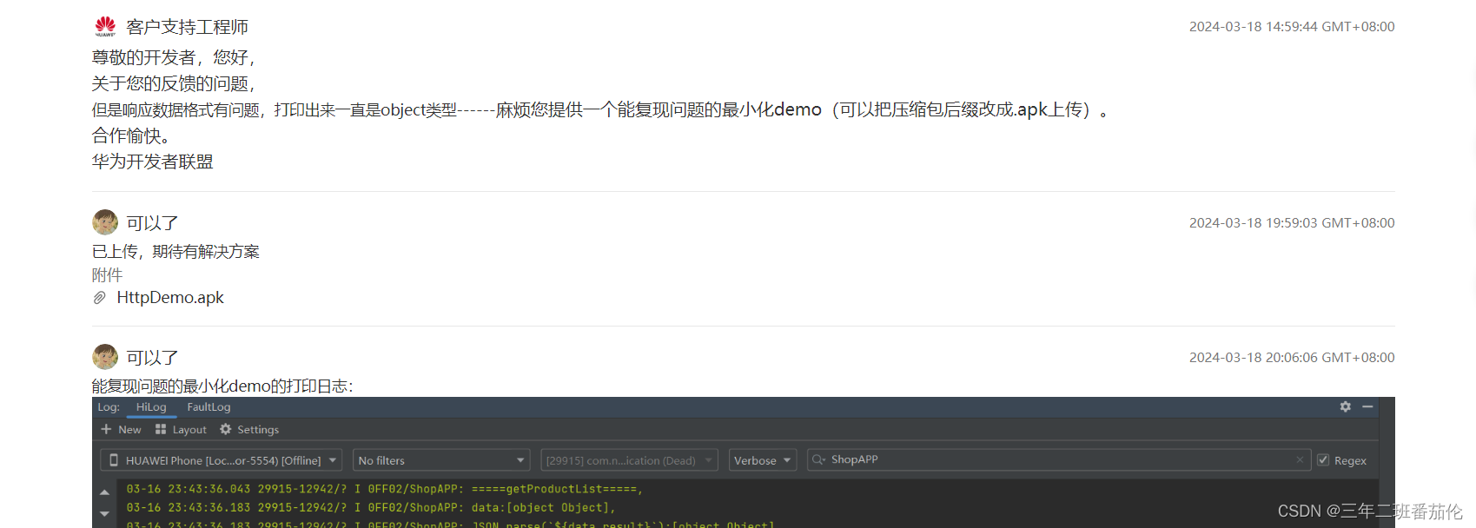1476x528 pixels.
Task: Click the Huawei logo avatar
Action: click(105, 26)
